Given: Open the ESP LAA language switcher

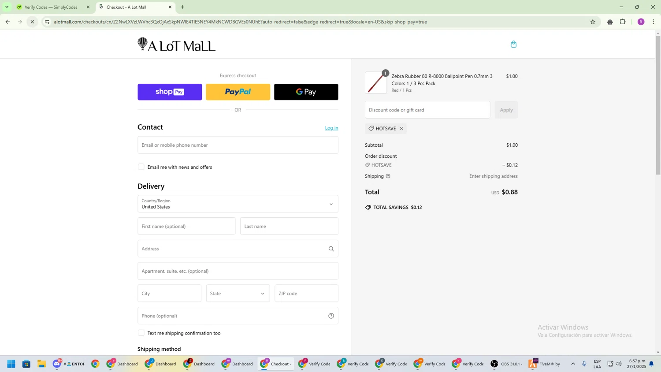Looking at the screenshot, I should [x=597, y=364].
